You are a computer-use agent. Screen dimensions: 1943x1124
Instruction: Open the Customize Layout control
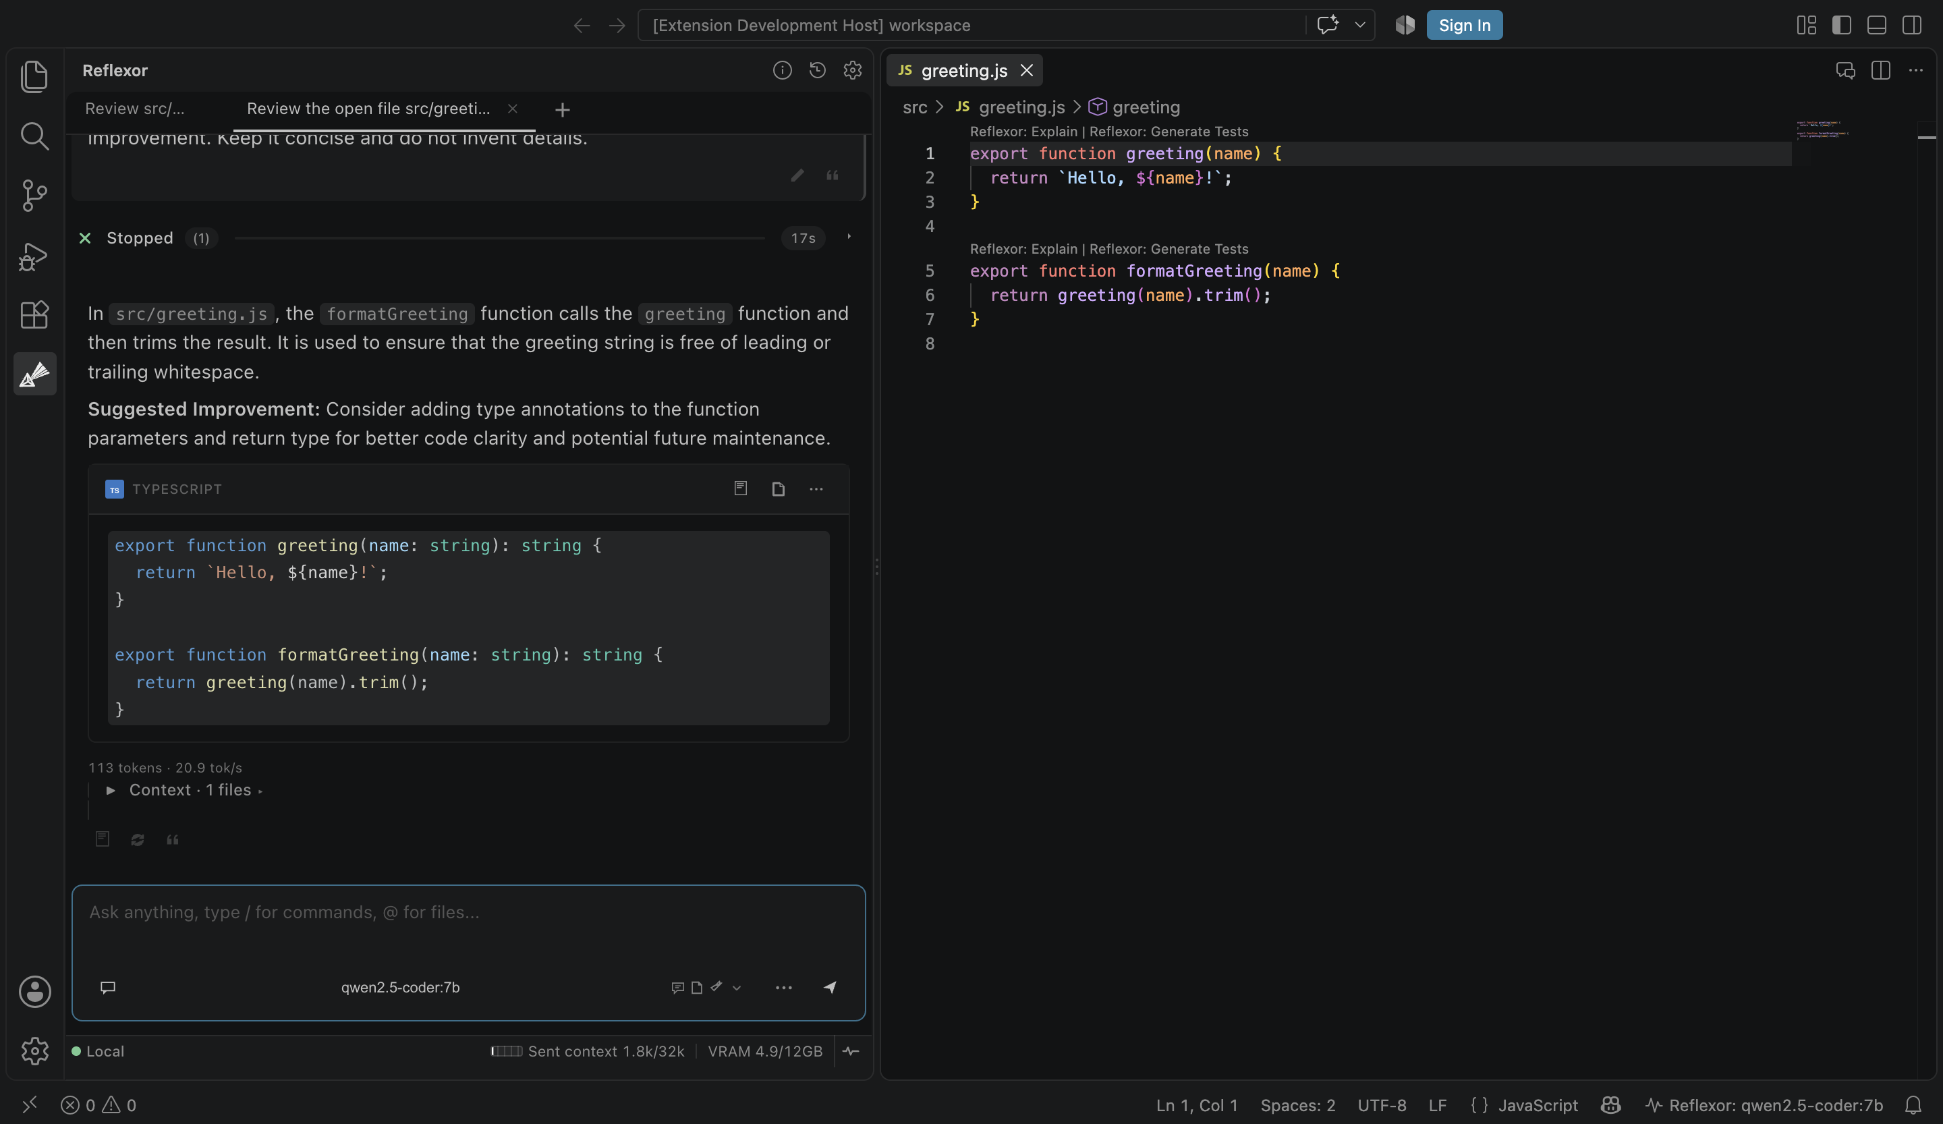point(1806,25)
